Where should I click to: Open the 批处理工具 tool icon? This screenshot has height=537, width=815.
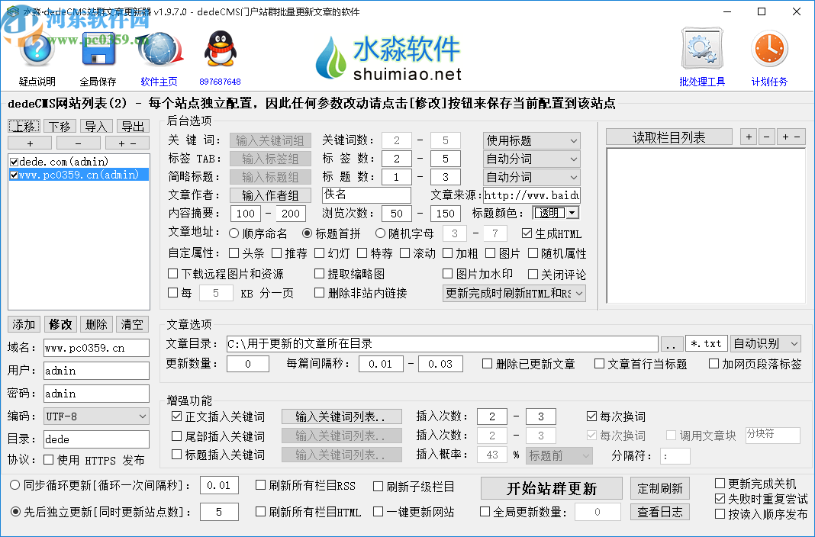701,48
